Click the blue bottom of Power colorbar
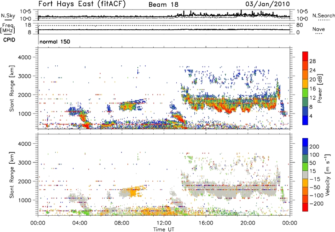This screenshot has height=232, width=335. 305,120
